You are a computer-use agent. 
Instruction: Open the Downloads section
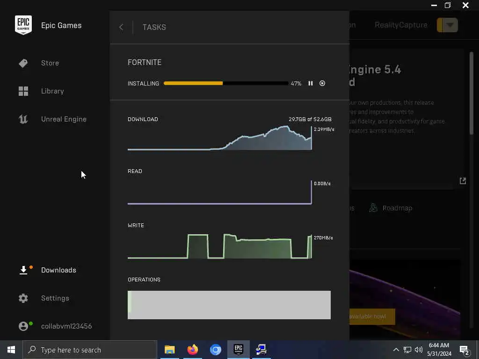click(58, 270)
